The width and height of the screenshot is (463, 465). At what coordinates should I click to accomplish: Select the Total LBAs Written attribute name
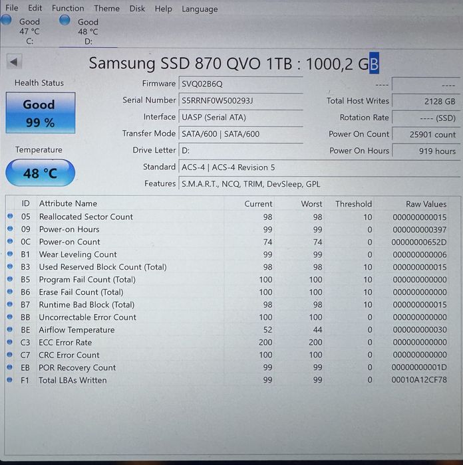[x=73, y=380]
